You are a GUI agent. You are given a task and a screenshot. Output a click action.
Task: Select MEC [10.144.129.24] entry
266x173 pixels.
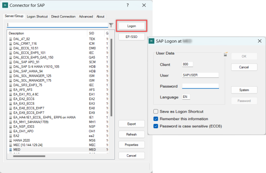tap(59, 145)
